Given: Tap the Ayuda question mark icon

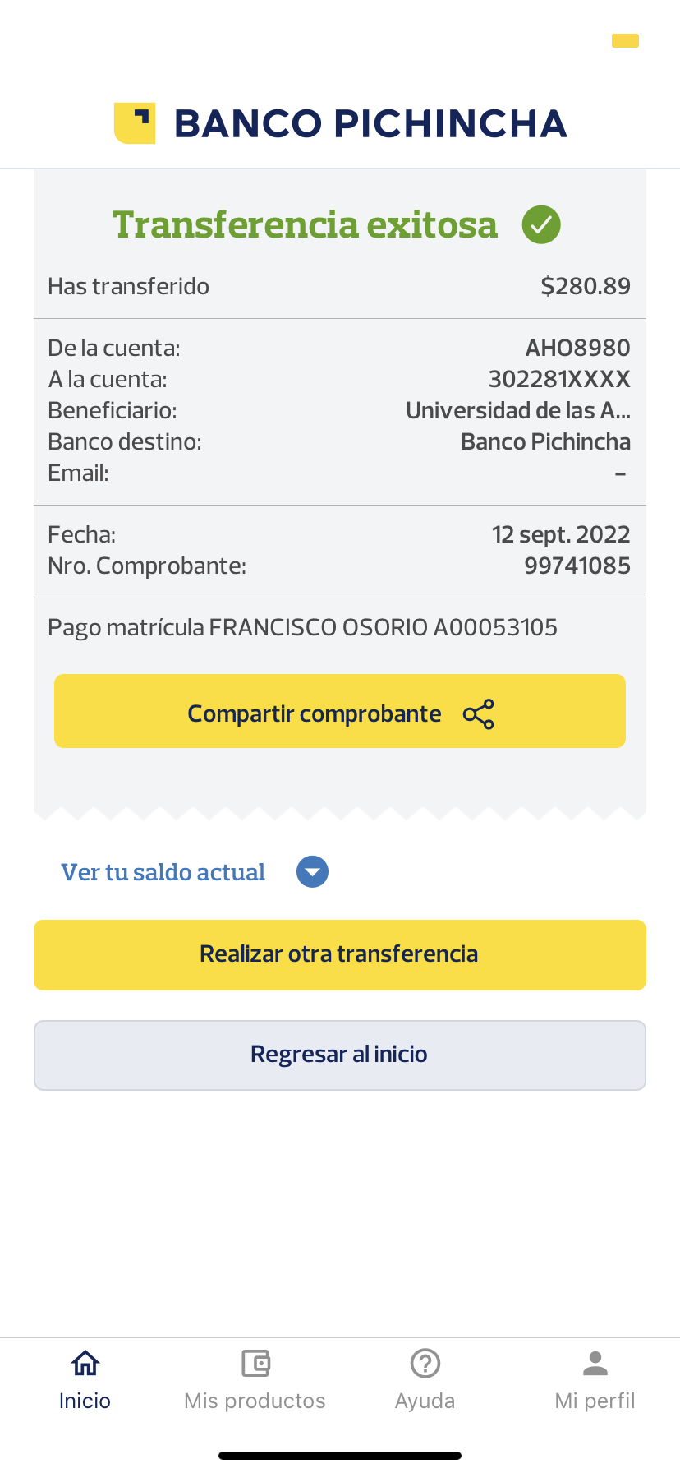Looking at the screenshot, I should coord(425,1363).
